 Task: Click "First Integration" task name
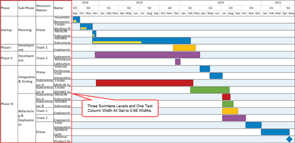point(62,76)
